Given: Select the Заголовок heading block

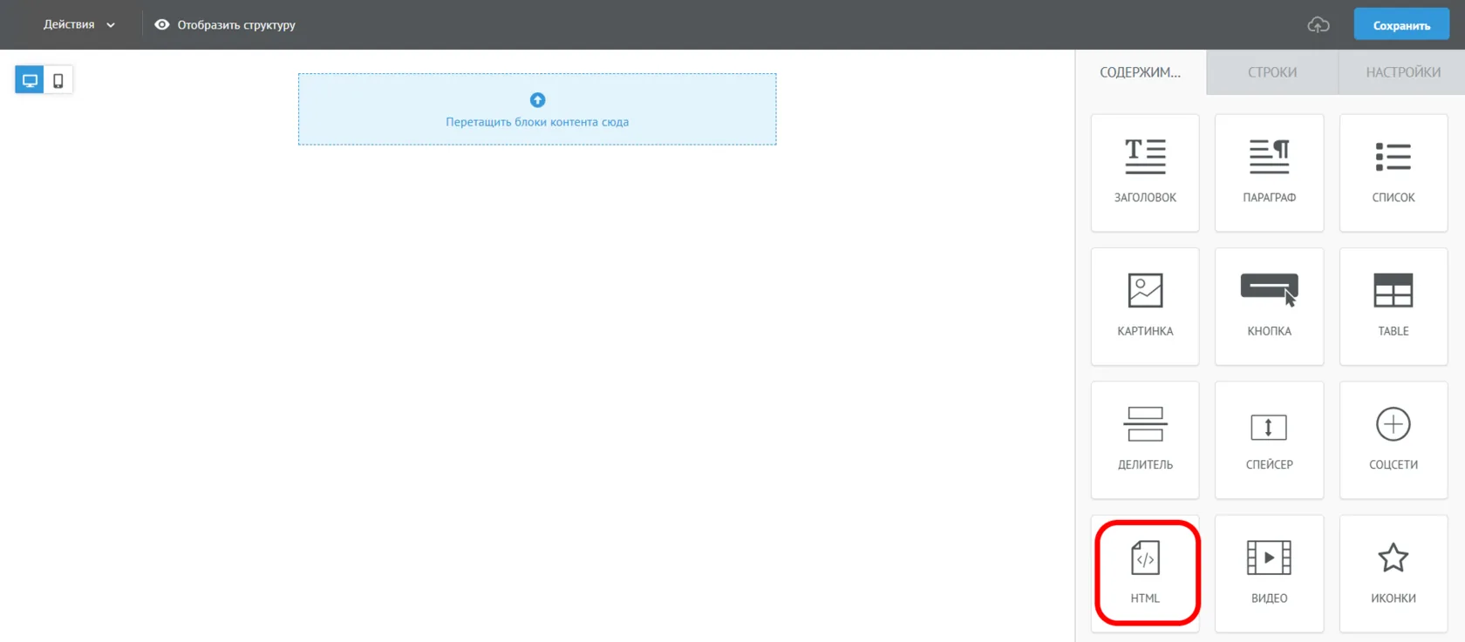Looking at the screenshot, I should point(1145,172).
